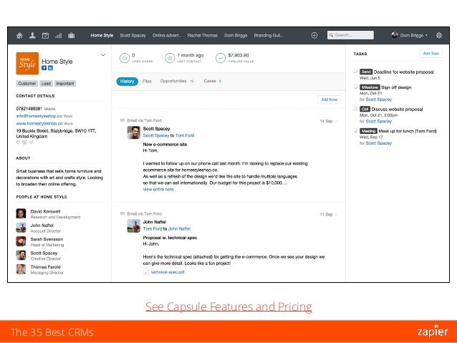The image size is (457, 343).
Task: Click Scott Spacey's avatar in email note
Action: (133, 132)
